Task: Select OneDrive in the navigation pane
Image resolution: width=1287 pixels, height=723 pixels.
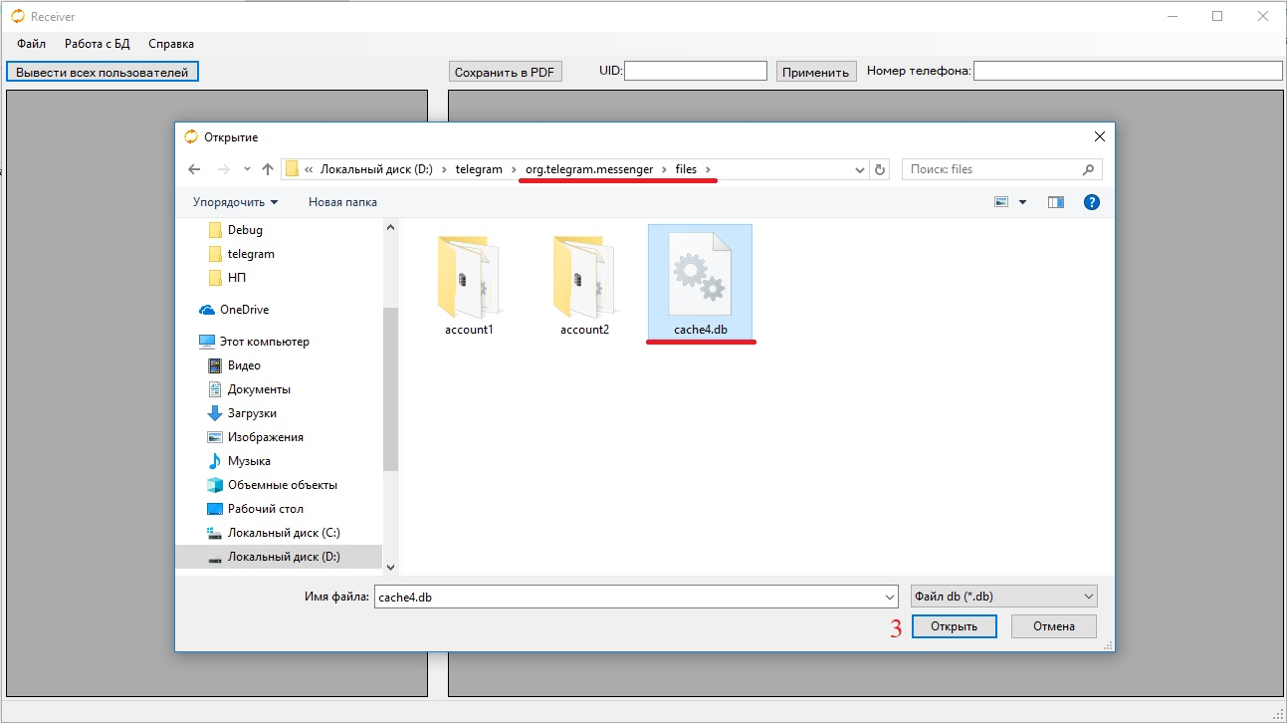Action: coord(244,310)
